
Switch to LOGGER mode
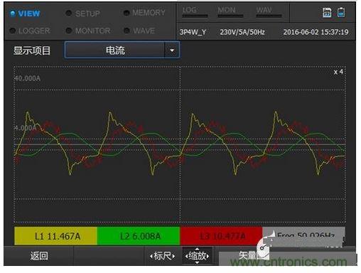(x=30, y=31)
